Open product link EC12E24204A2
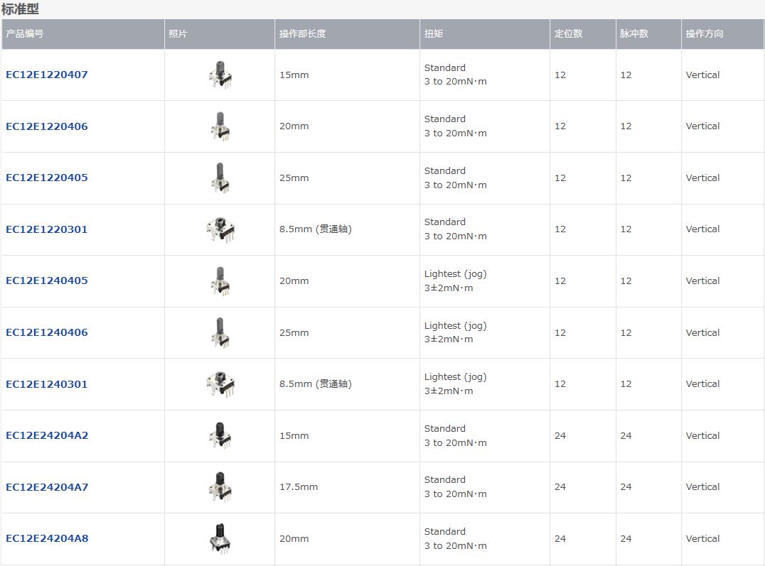Viewport: 765px width, 566px height. coord(47,435)
